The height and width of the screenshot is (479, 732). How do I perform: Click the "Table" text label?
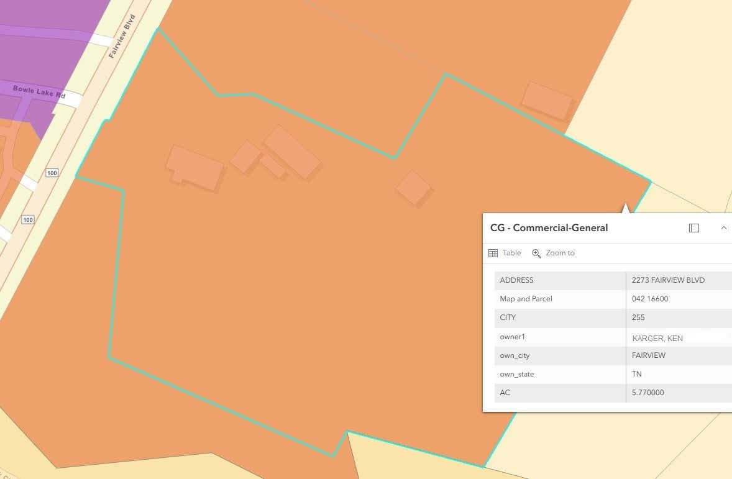511,253
